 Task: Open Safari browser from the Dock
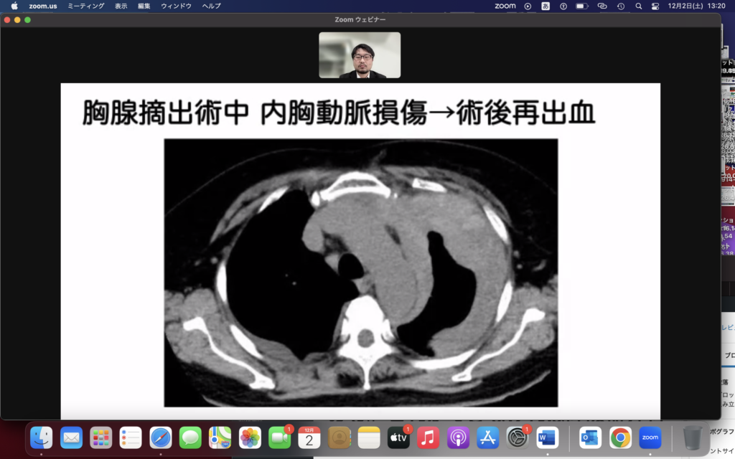160,437
